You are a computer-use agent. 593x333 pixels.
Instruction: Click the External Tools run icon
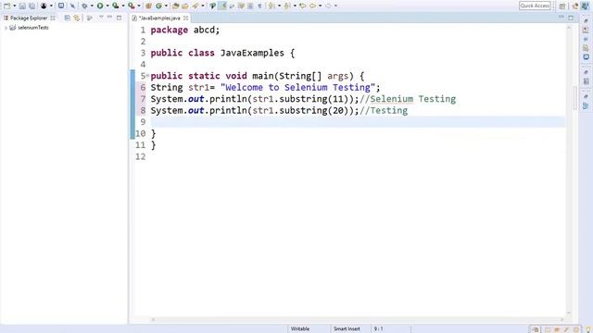coord(131,6)
